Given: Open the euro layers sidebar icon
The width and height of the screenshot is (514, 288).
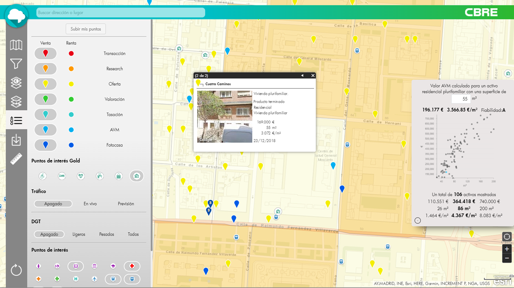Looking at the screenshot, I should 16,83.
